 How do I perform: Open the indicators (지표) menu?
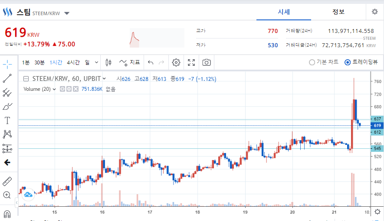click(x=130, y=63)
